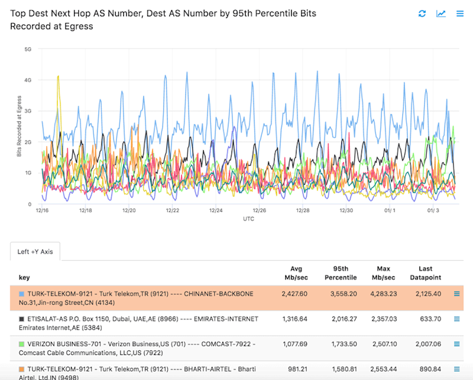
Task: Click the 981.21 average value
Action: (x=297, y=369)
